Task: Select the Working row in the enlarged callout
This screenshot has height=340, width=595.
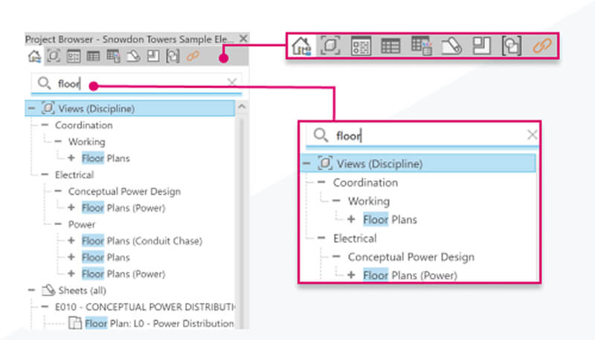Action: click(x=369, y=201)
